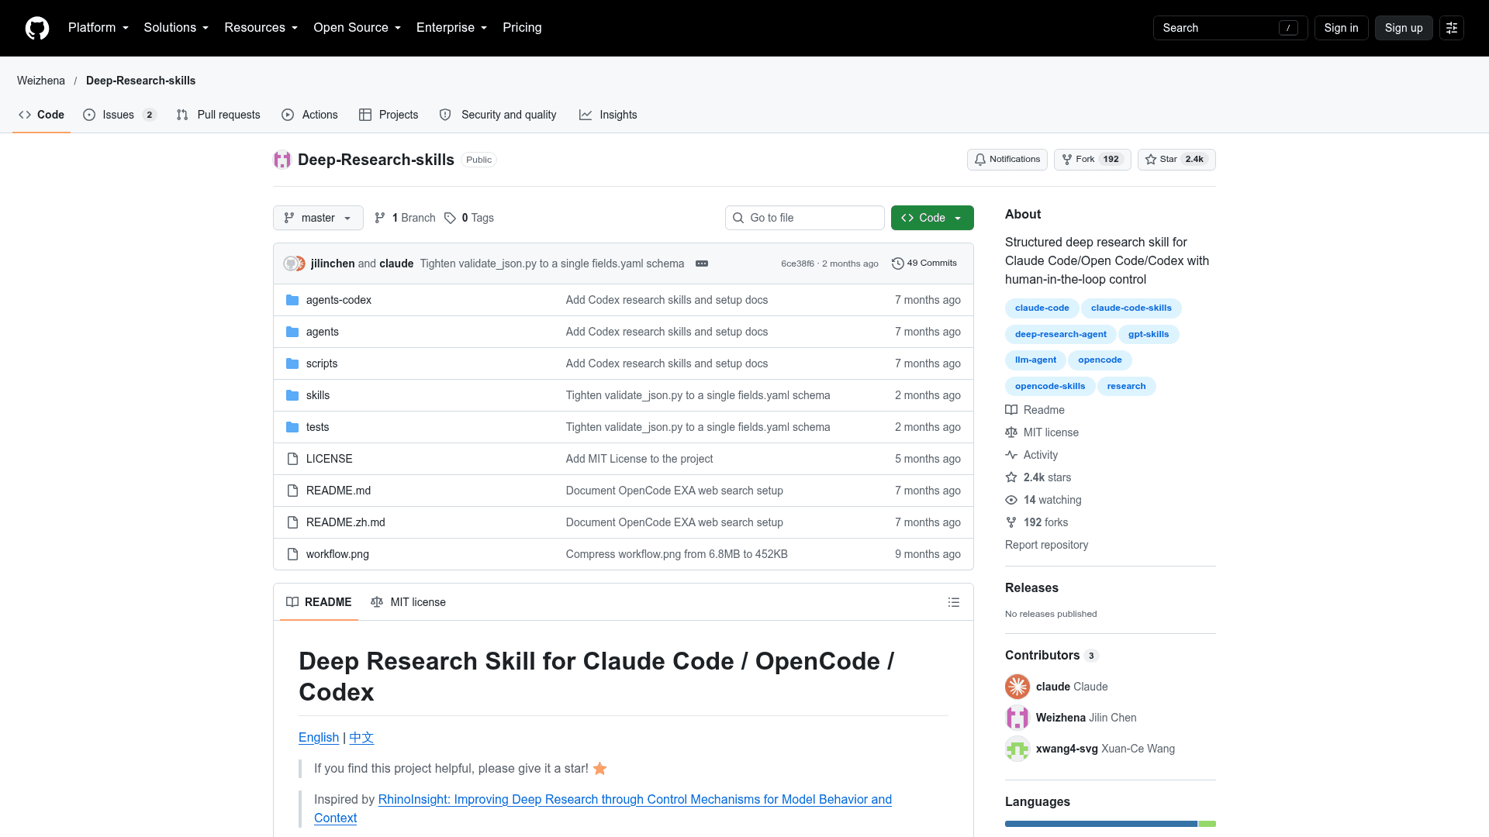This screenshot has height=837, width=1489.
Task: Click the 1 Branch icon link
Action: (405, 218)
